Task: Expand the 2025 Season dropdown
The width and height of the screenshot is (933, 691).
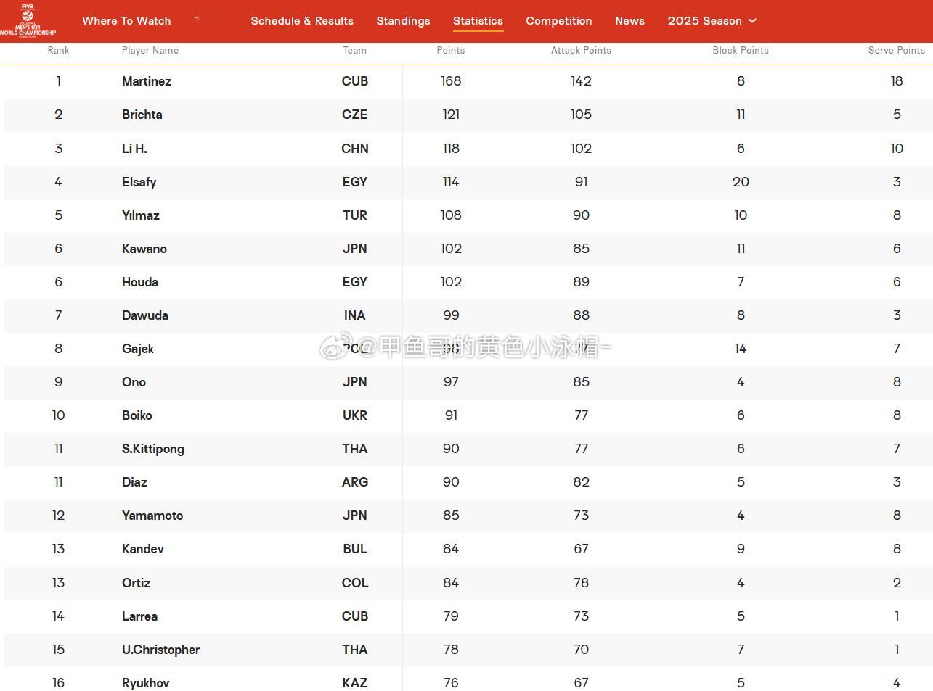Action: tap(712, 21)
